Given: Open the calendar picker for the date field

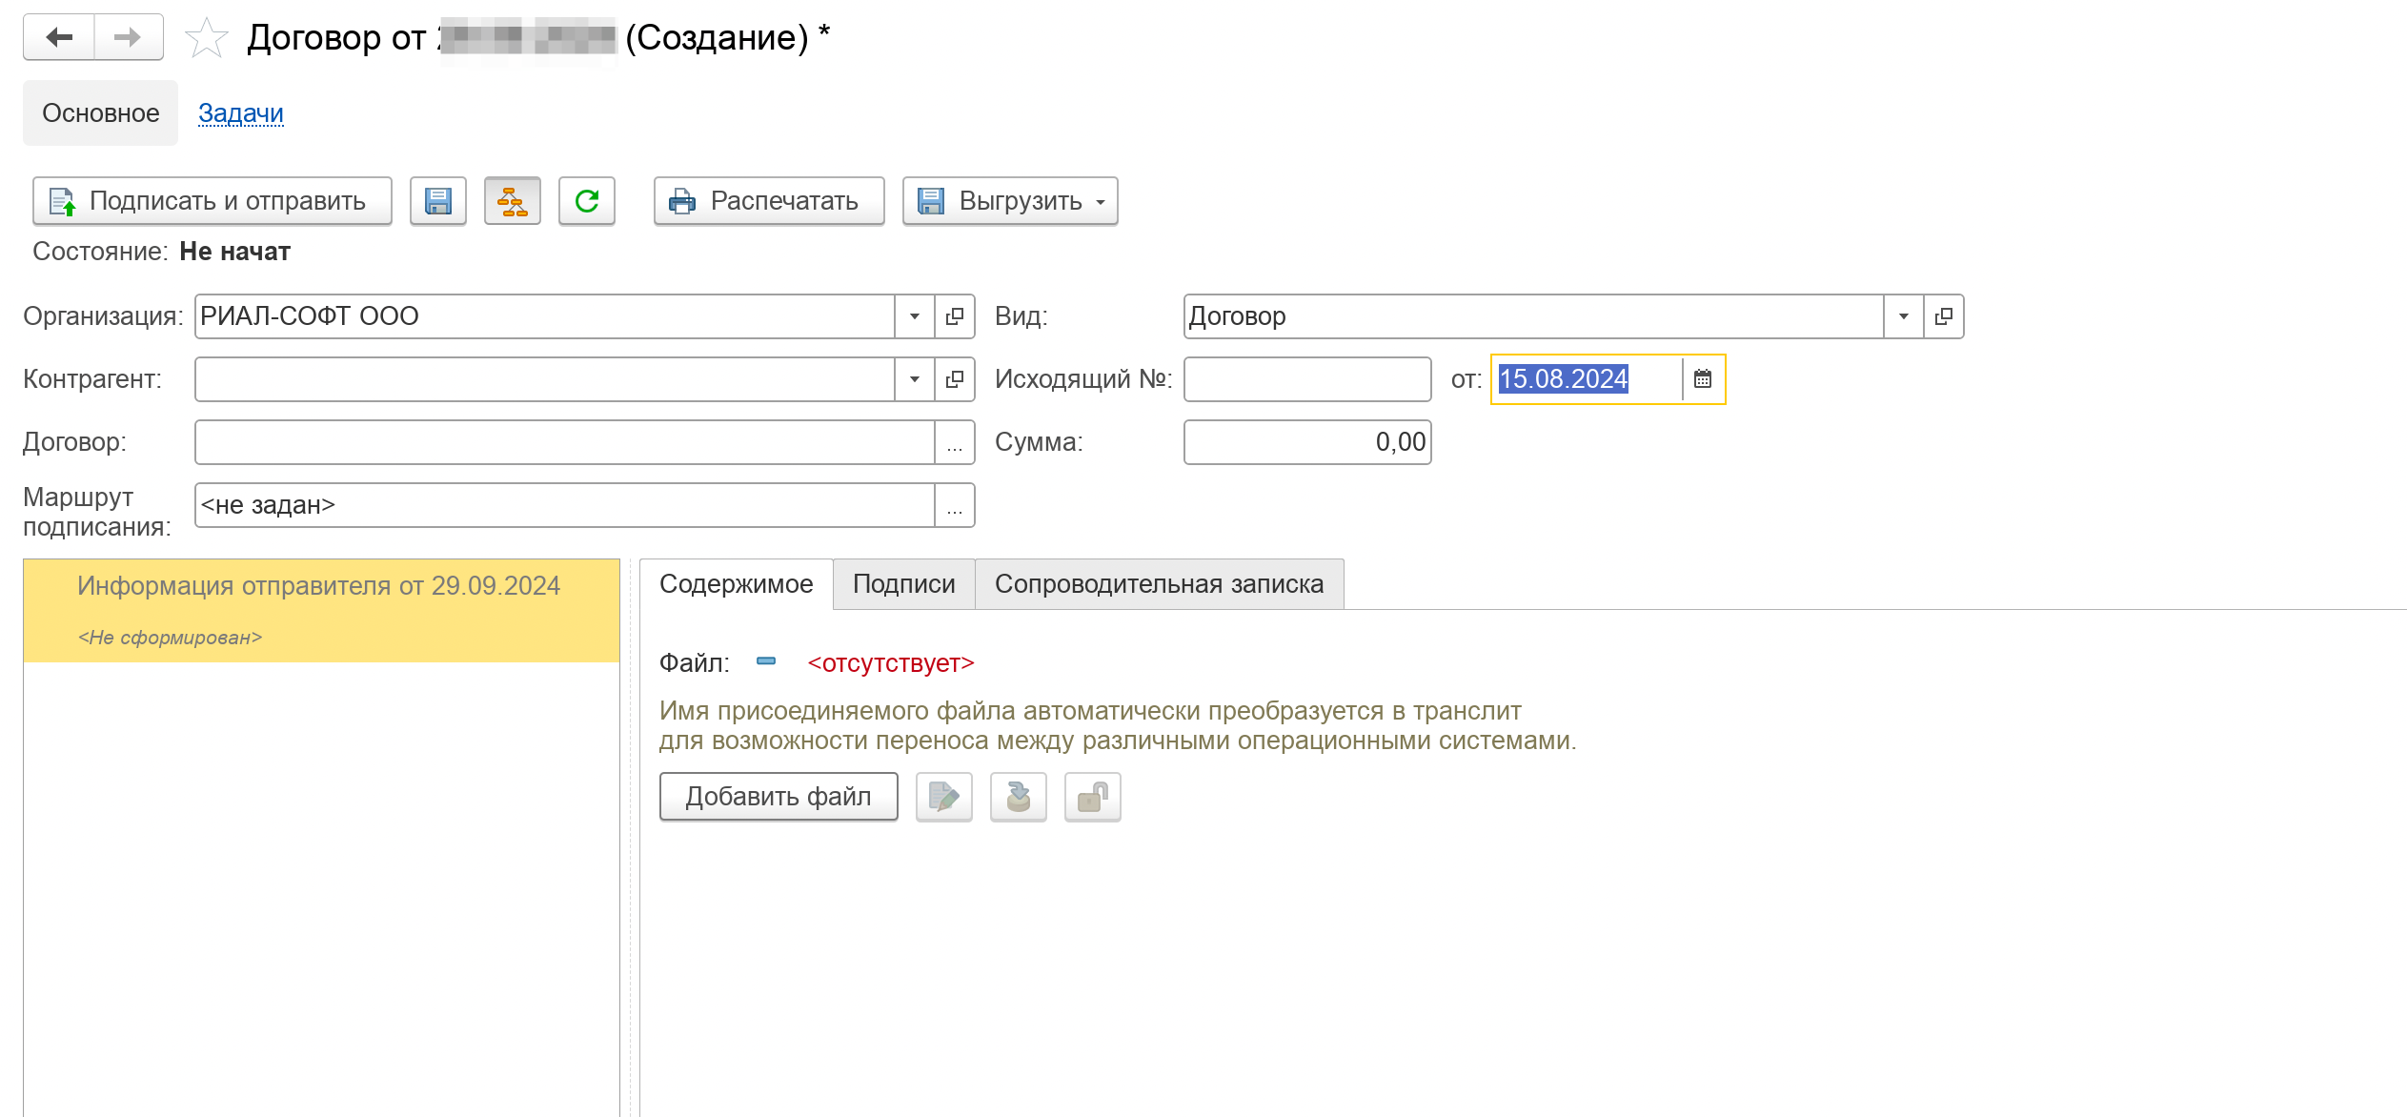Looking at the screenshot, I should coord(1703,379).
